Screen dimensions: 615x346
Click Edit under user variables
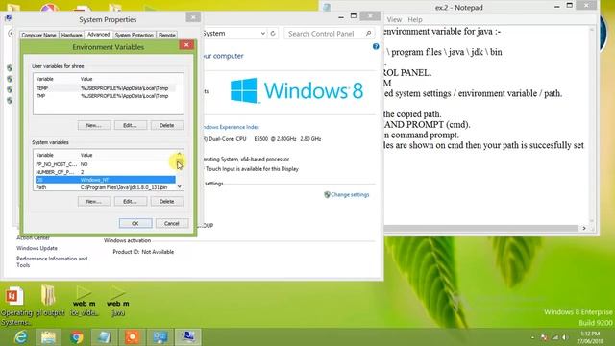pos(131,125)
